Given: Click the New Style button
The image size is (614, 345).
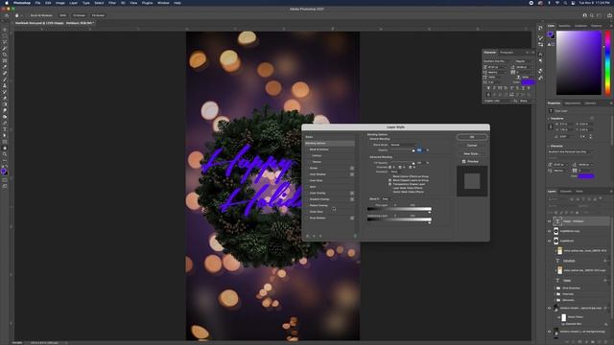Looking at the screenshot, I should click(x=472, y=153).
